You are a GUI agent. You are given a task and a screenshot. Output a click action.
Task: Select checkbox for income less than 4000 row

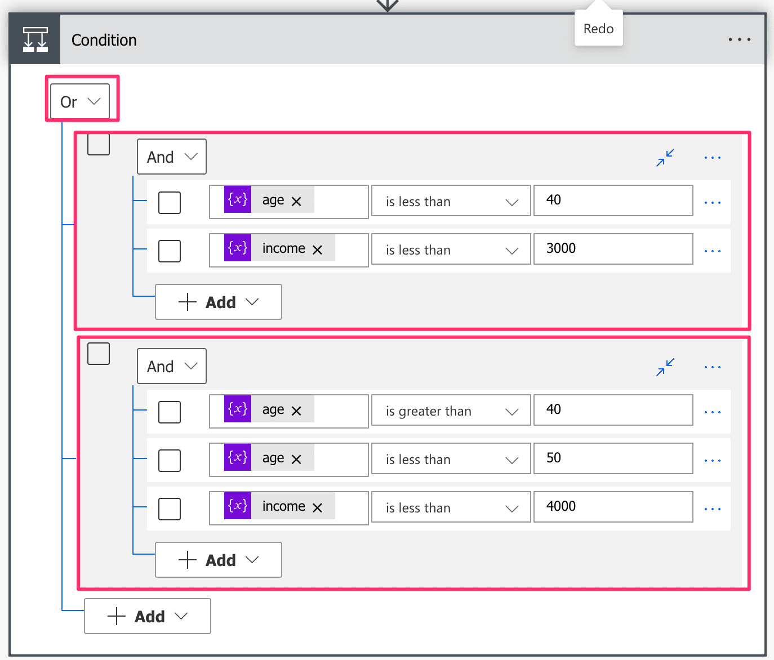[170, 509]
